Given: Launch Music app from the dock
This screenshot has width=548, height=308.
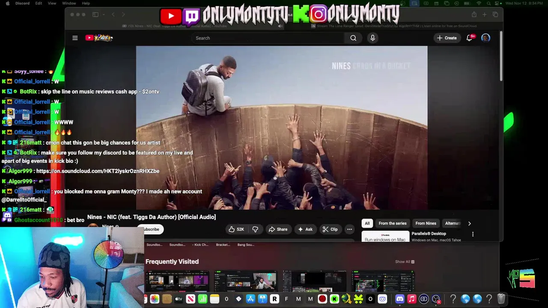Looking at the screenshot, I should tap(411, 299).
